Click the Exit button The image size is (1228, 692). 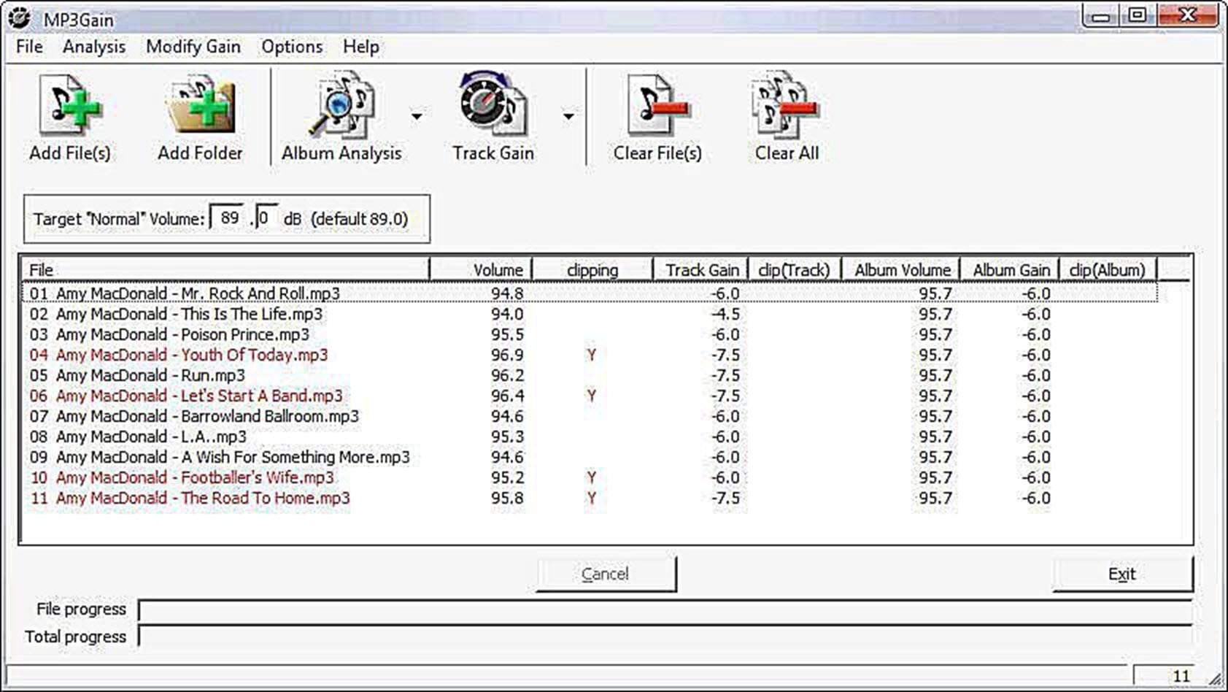click(1122, 574)
